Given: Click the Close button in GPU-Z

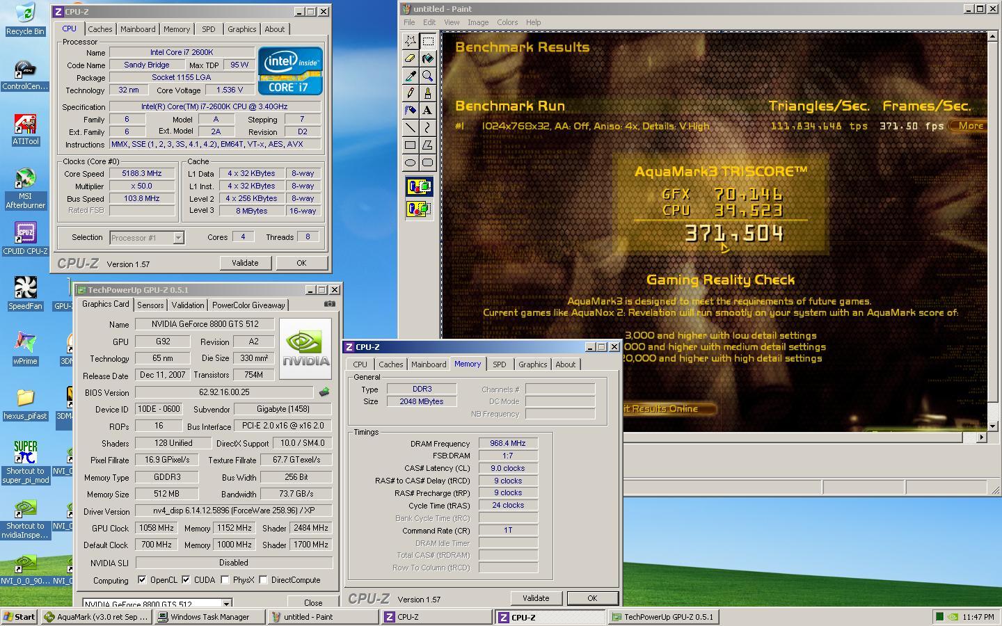Looking at the screenshot, I should [x=313, y=603].
